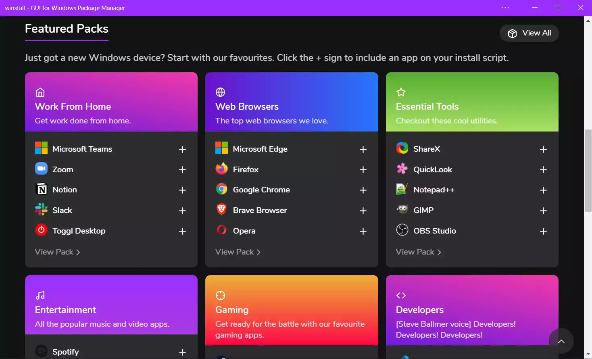Click the Firefox app icon

(221, 169)
